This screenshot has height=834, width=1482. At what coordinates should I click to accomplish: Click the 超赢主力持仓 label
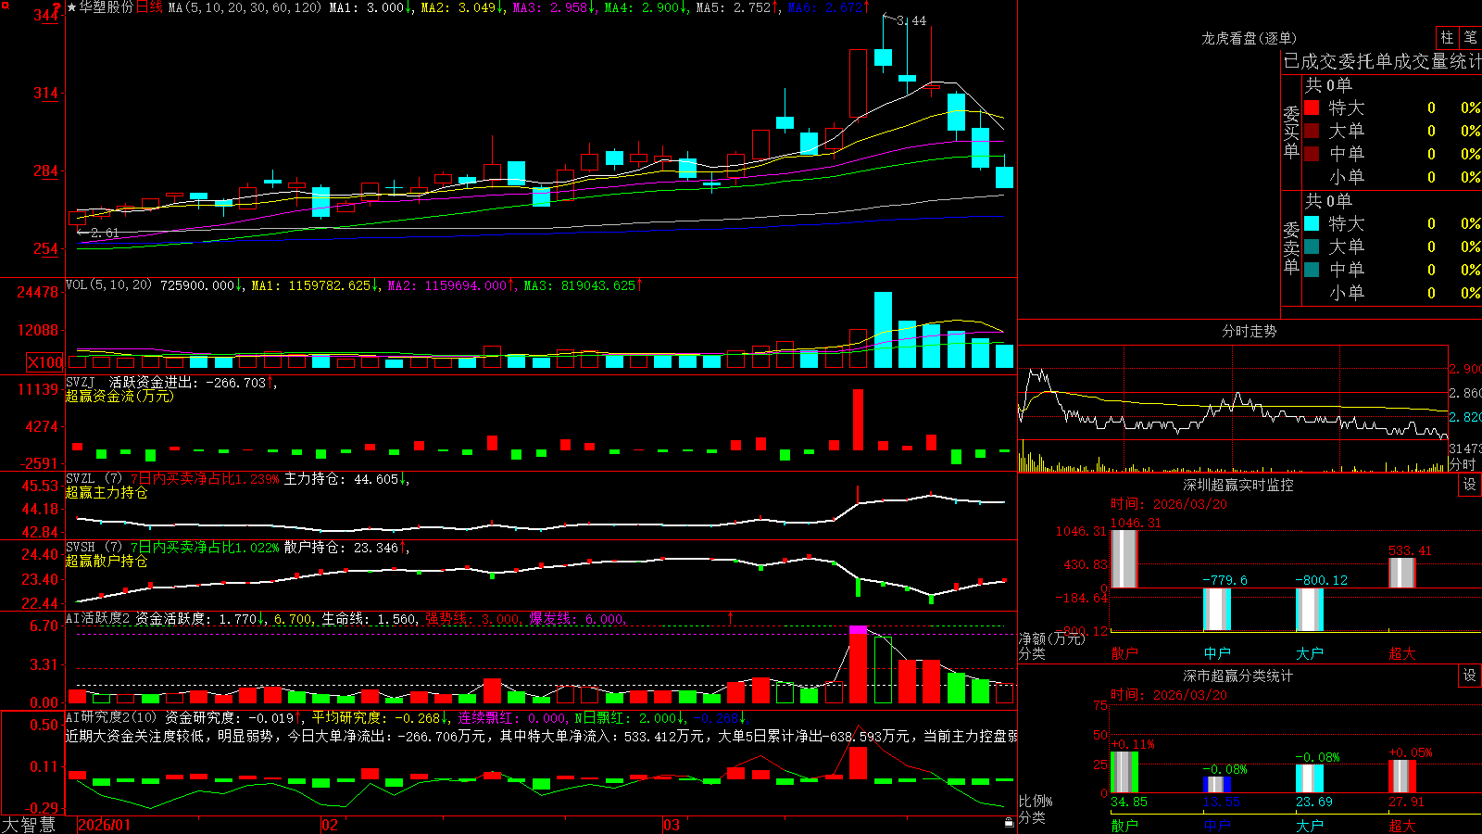[107, 492]
